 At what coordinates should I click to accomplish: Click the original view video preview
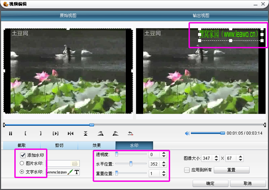(x=68, y=71)
